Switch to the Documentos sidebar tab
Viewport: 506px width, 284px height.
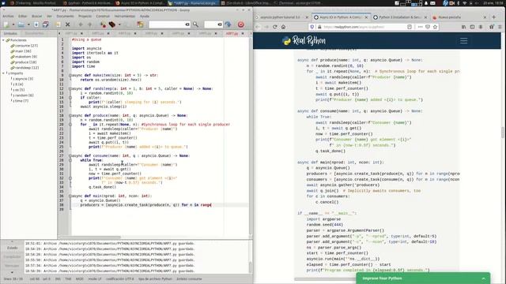click(x=34, y=33)
